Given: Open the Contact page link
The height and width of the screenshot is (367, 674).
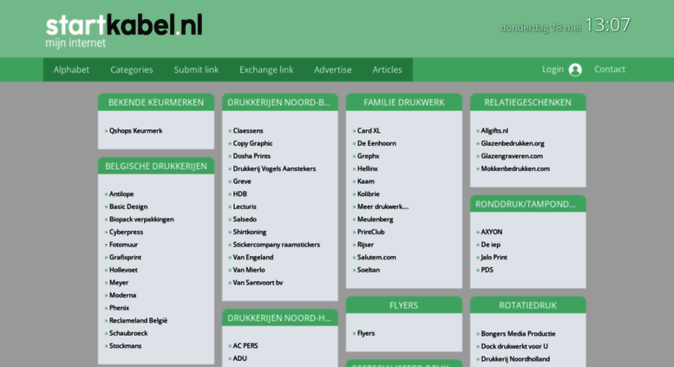Looking at the screenshot, I should coord(610,69).
